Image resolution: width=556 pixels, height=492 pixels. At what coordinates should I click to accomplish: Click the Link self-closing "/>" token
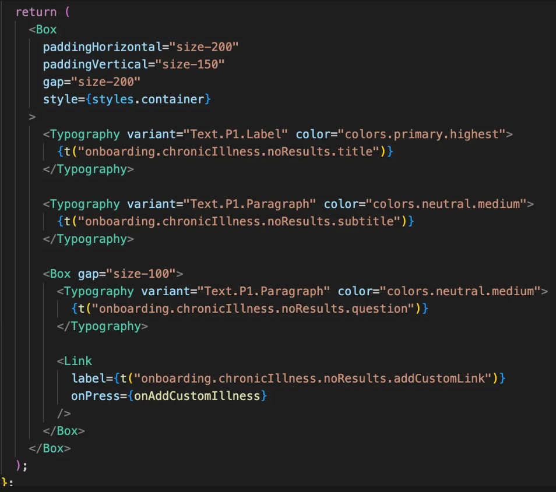64,413
